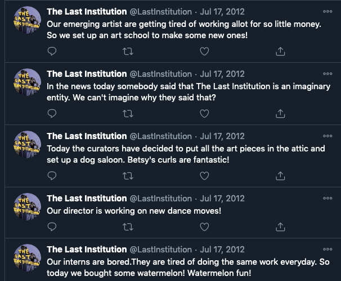Open Jul 17, 2012 date on watermelon tweet
This screenshot has width=341, height=281.
point(222,249)
